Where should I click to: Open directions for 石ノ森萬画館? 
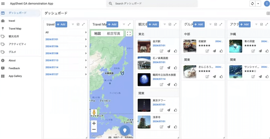169,68
